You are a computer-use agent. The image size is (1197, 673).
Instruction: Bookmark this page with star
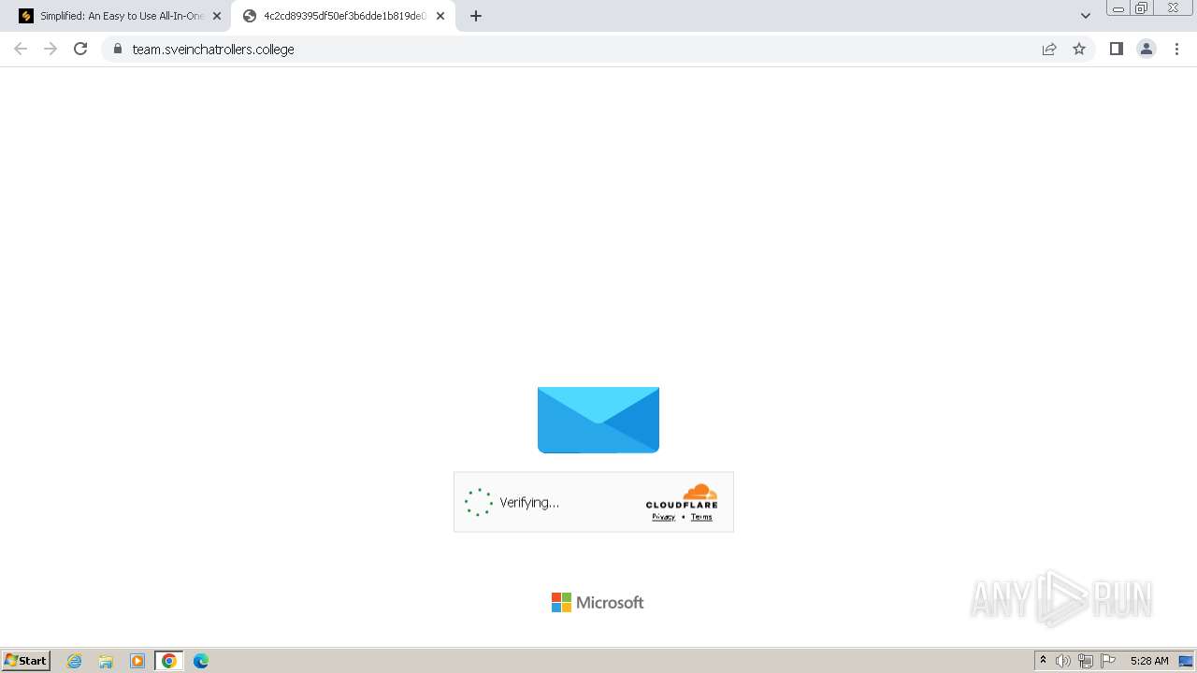tap(1079, 49)
